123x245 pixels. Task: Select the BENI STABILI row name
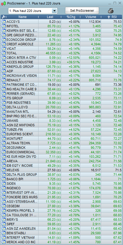16,233
